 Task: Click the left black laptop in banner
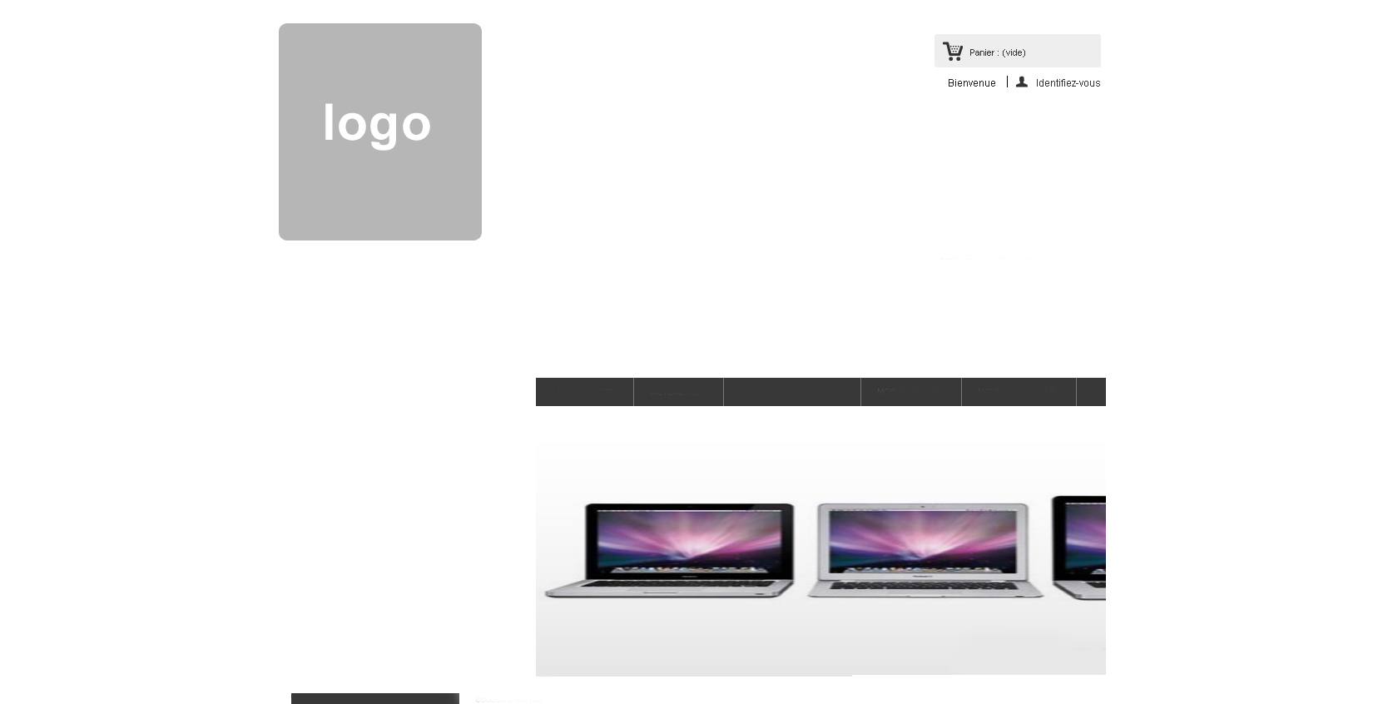pos(669,550)
